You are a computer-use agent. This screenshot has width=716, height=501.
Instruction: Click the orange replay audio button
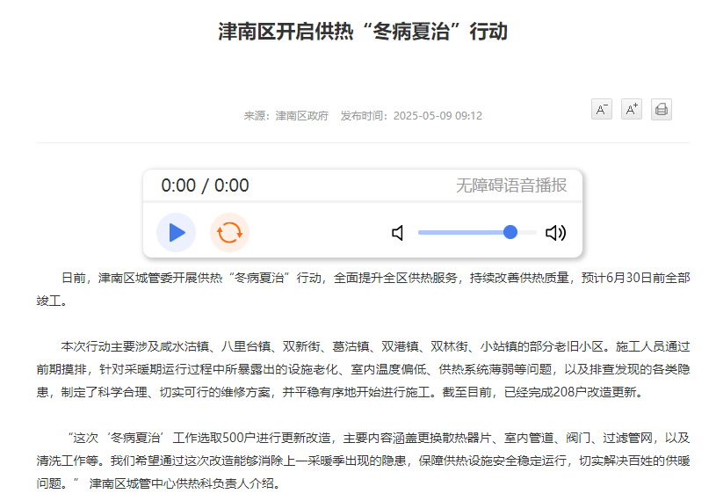tap(229, 232)
